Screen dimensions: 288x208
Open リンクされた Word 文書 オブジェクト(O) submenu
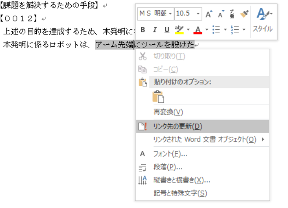click(x=202, y=140)
